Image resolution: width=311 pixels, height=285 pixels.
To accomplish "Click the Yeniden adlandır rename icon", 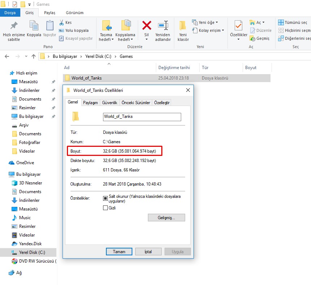I will point(163,26).
